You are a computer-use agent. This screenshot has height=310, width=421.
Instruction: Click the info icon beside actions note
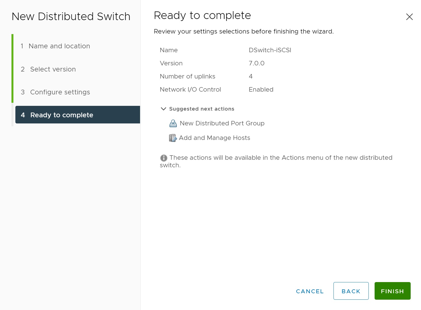click(164, 158)
